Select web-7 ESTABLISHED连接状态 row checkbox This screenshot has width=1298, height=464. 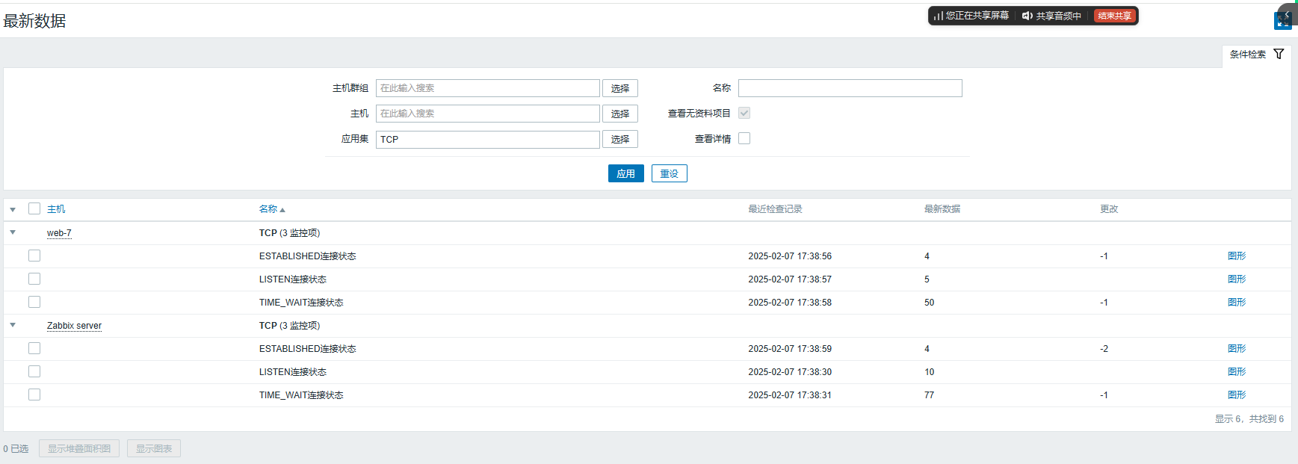pos(34,256)
